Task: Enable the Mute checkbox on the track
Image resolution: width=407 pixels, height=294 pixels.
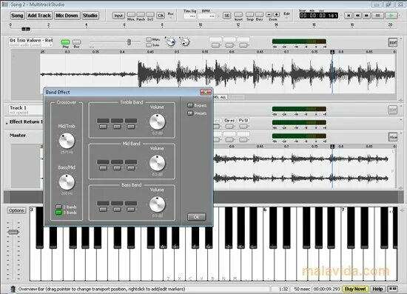Action: [149, 39]
